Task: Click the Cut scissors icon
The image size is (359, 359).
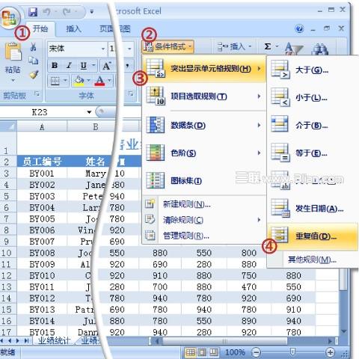Action: [34, 46]
